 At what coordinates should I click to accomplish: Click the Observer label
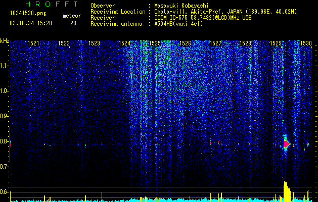103,6
